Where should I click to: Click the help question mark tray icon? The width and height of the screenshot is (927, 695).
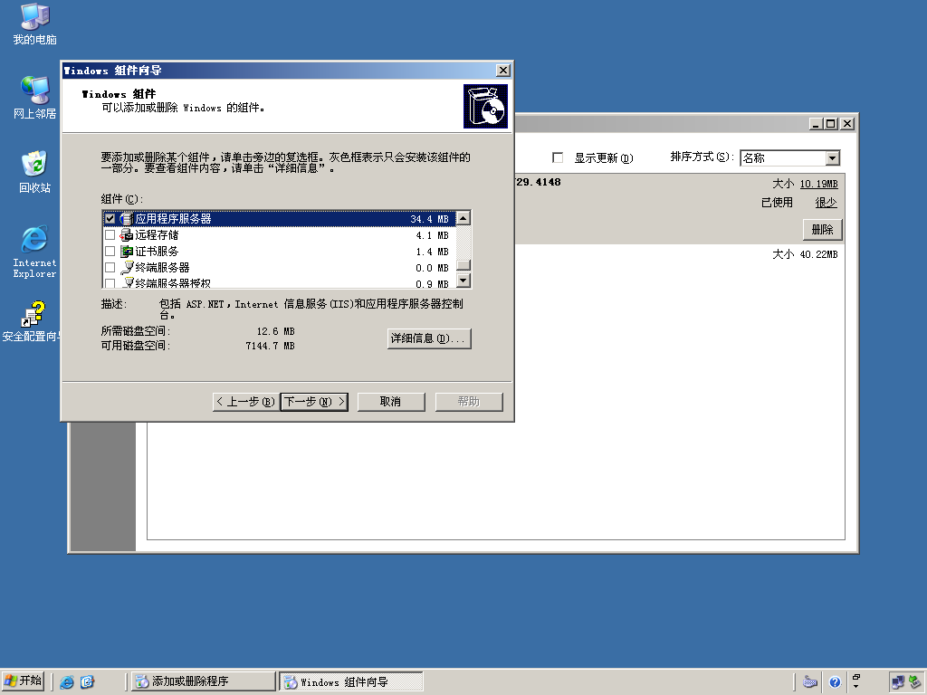coord(835,682)
